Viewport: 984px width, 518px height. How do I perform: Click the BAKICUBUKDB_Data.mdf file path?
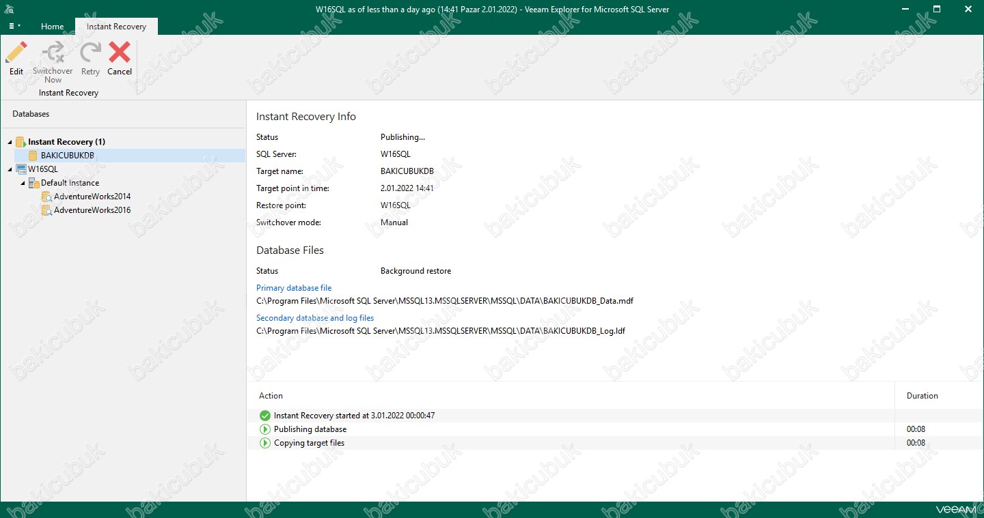[445, 301]
